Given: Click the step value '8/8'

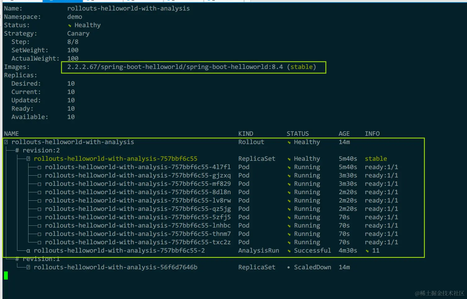Looking at the screenshot, I should [x=73, y=42].
